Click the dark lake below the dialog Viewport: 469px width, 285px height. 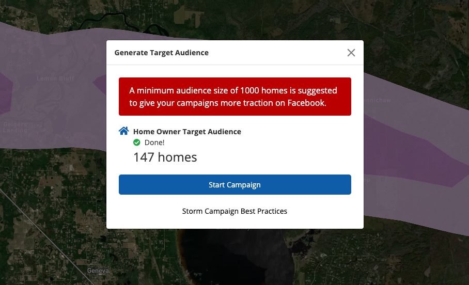(232, 258)
